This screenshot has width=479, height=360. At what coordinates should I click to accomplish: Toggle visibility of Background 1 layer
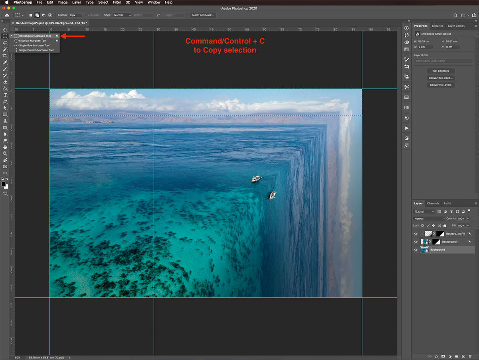tap(416, 242)
